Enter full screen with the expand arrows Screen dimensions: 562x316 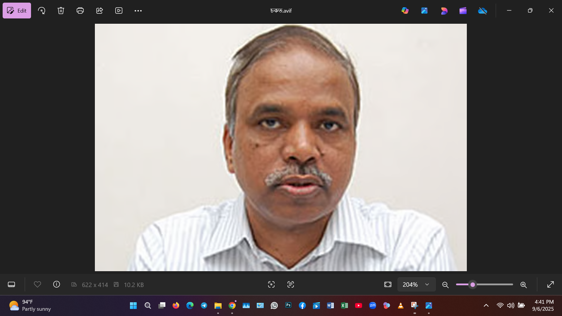point(551,284)
